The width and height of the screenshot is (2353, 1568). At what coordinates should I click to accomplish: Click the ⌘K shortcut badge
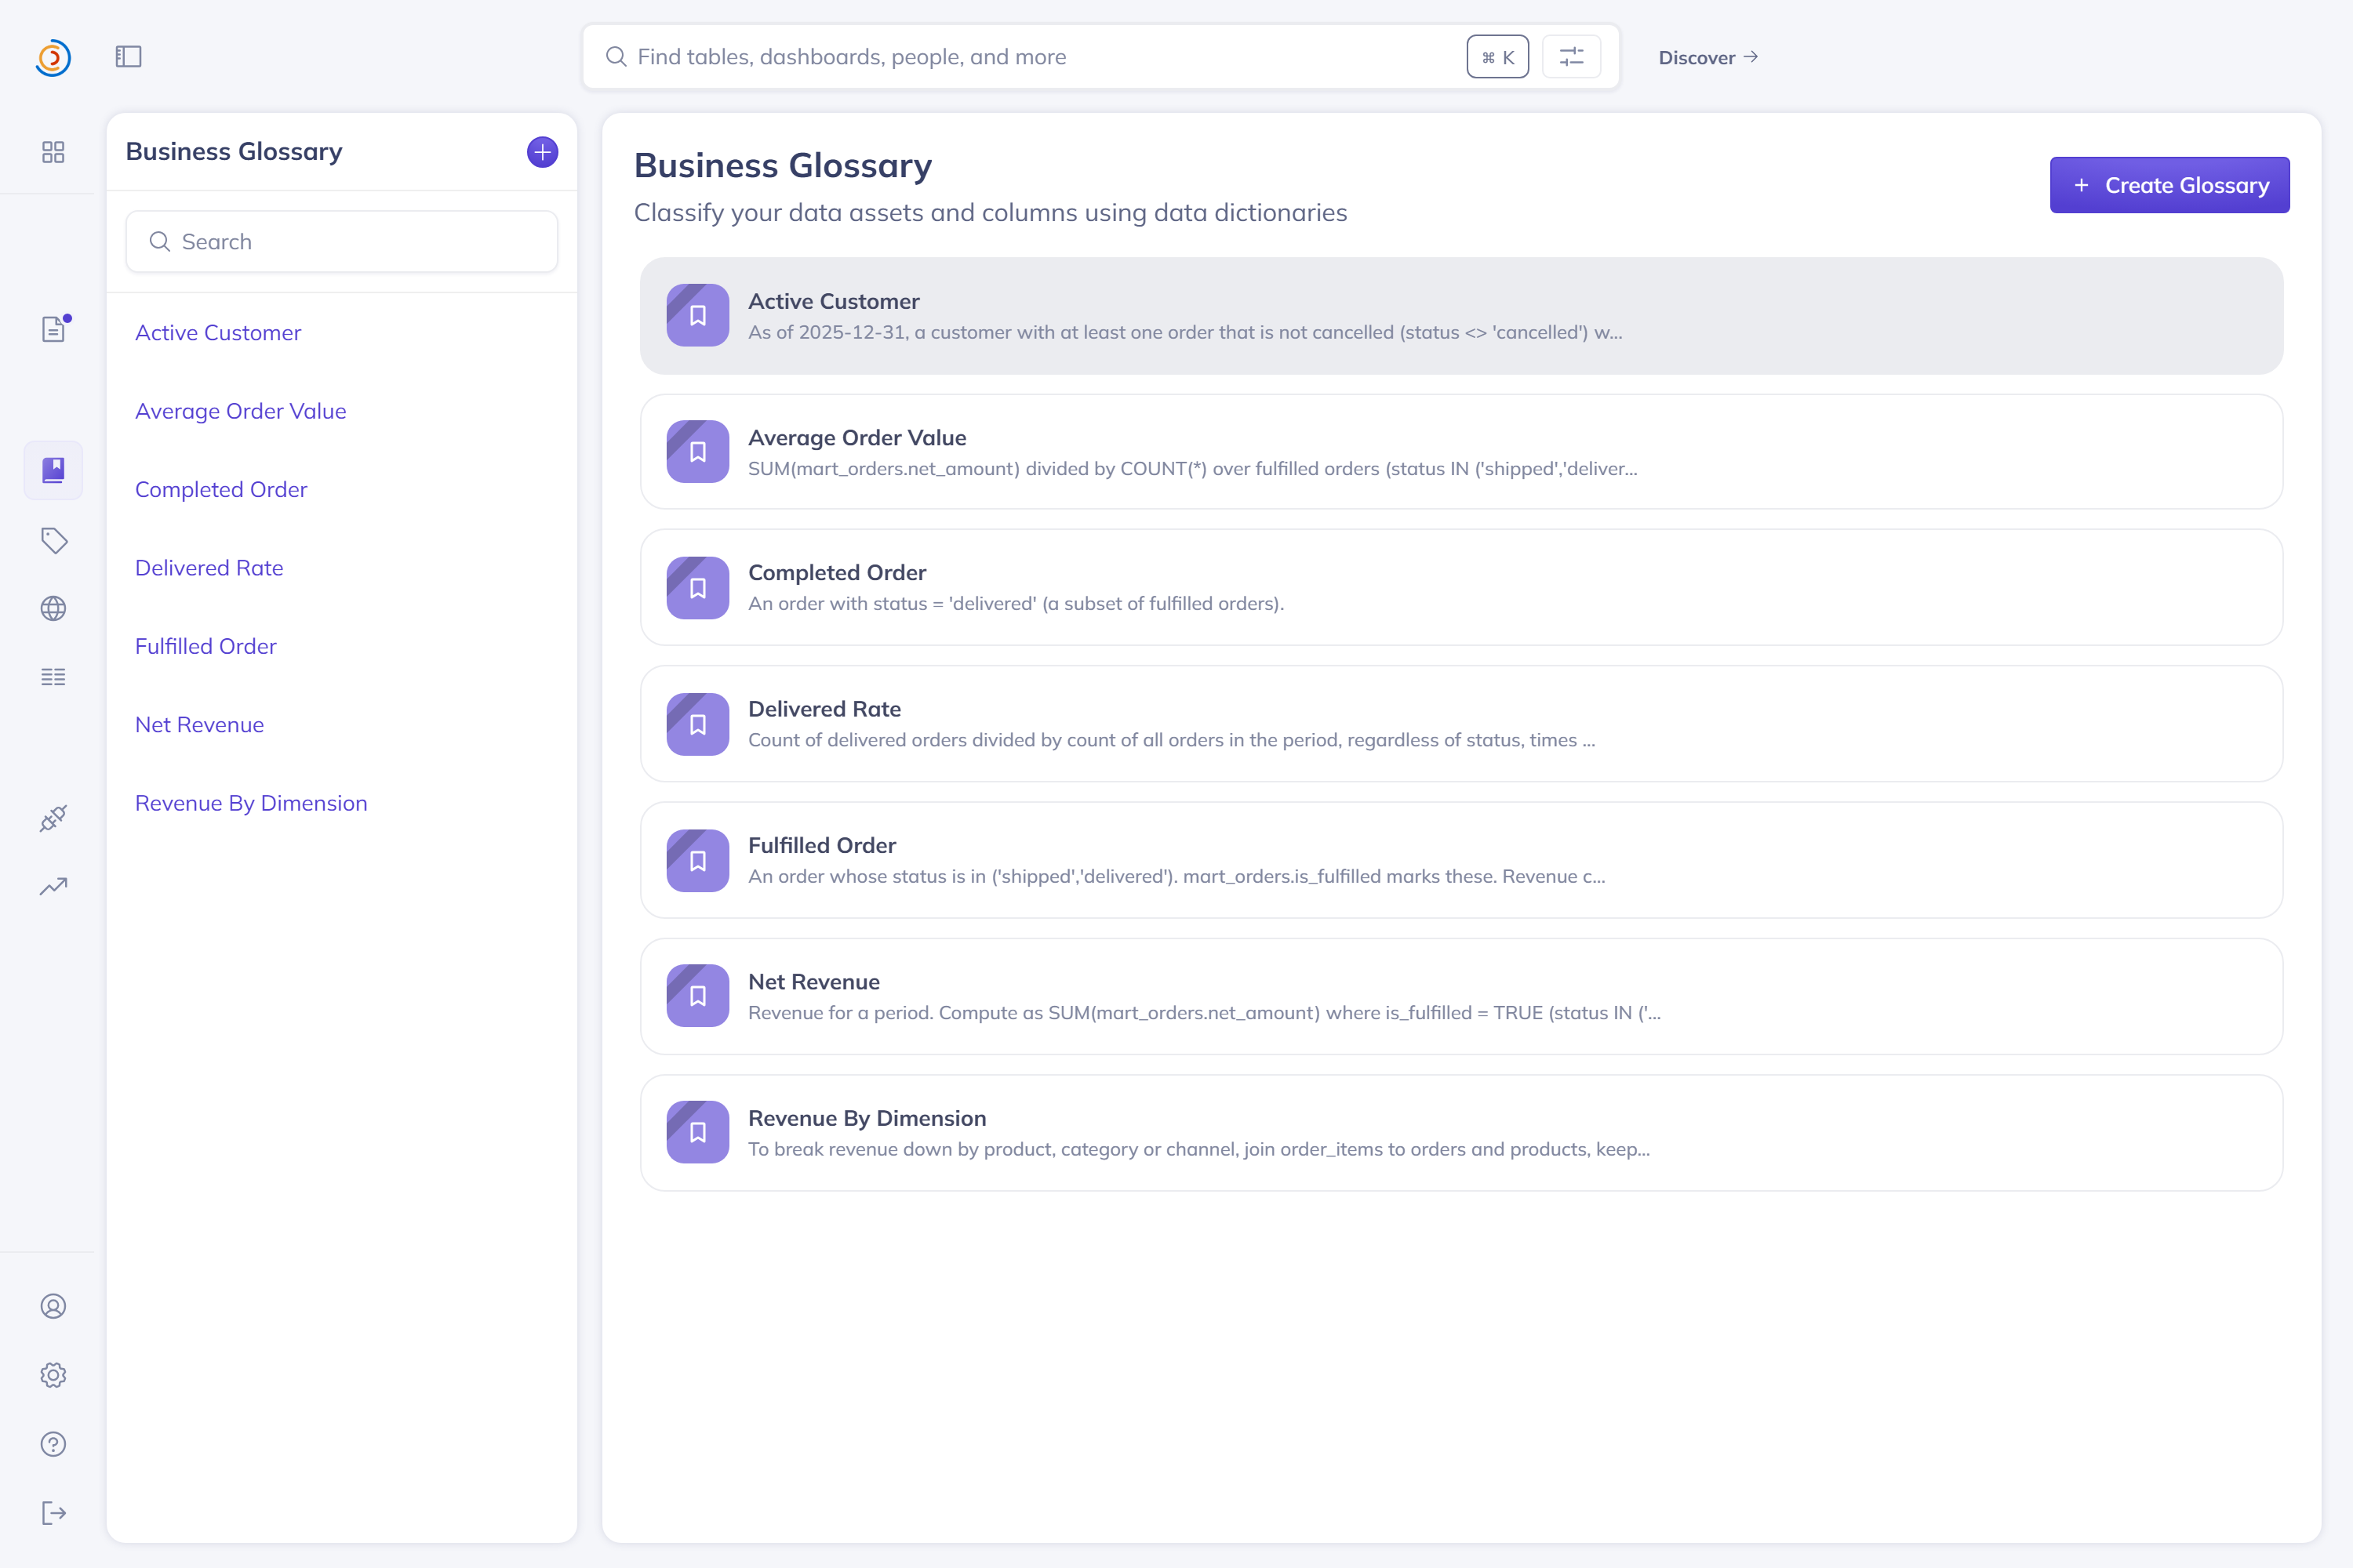[1497, 57]
